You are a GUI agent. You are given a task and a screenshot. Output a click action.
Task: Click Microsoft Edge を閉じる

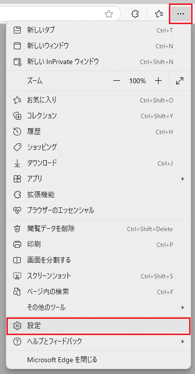pos(98,359)
